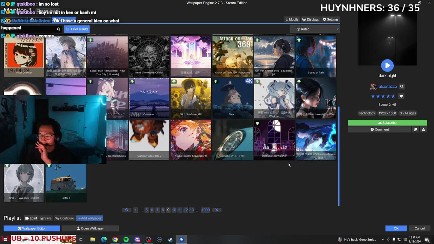Favorite dark night with heart icon
The image size is (434, 244).
[x=401, y=96]
